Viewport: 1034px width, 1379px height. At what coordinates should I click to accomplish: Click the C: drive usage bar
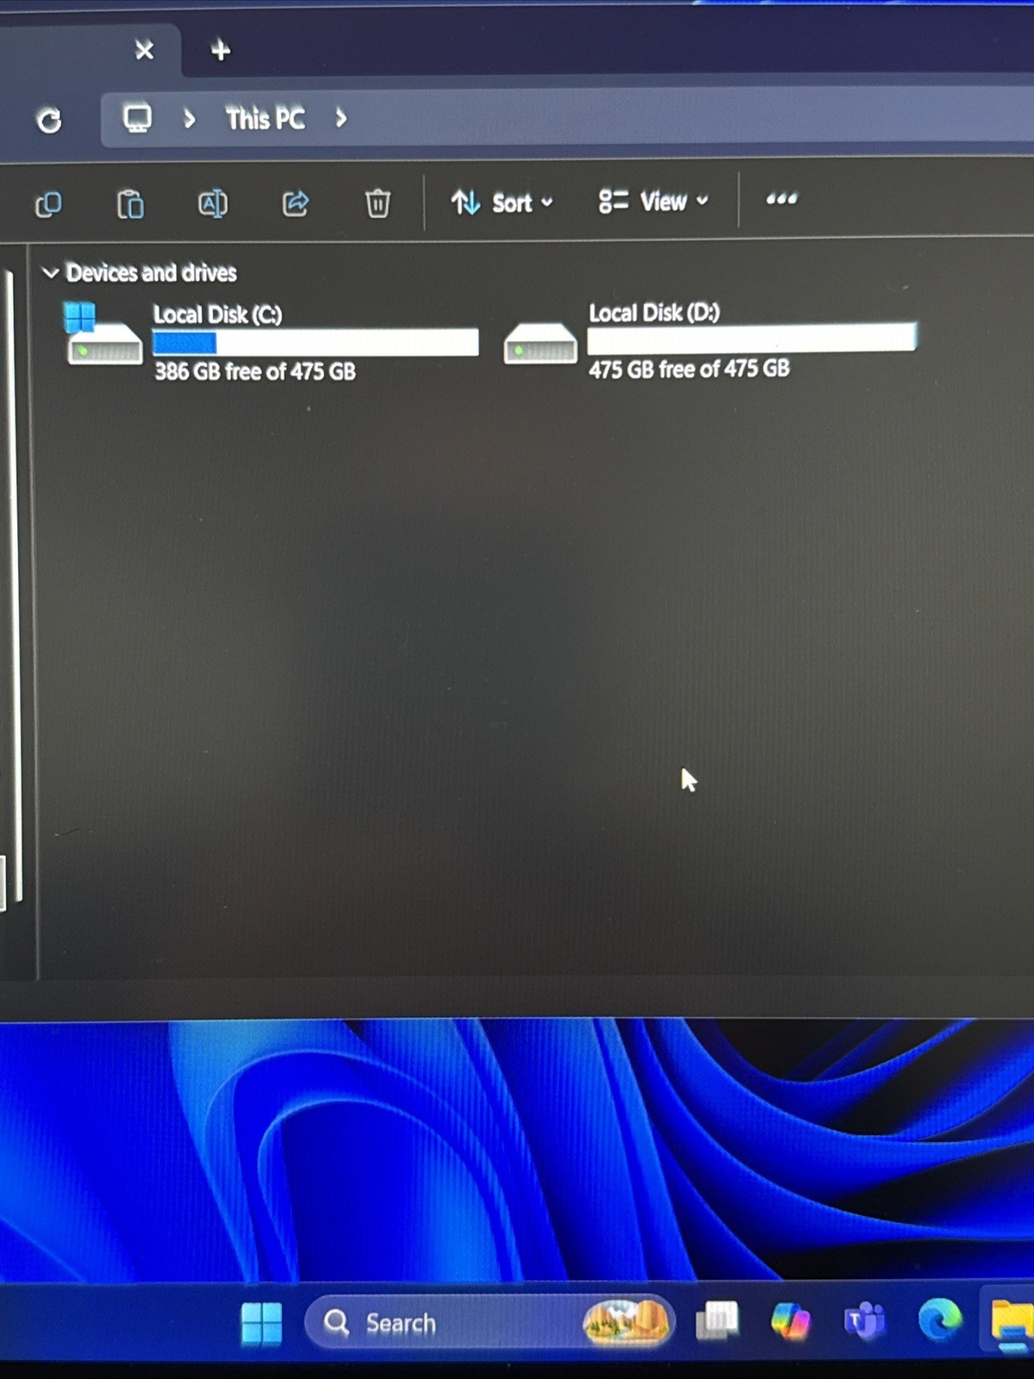pyautogui.click(x=315, y=343)
